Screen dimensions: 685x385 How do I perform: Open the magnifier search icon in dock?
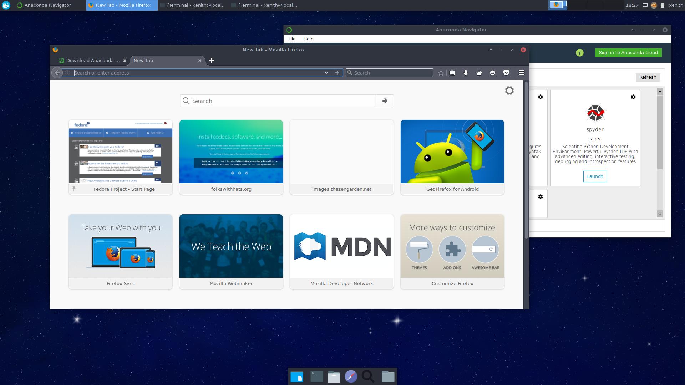[x=368, y=376]
